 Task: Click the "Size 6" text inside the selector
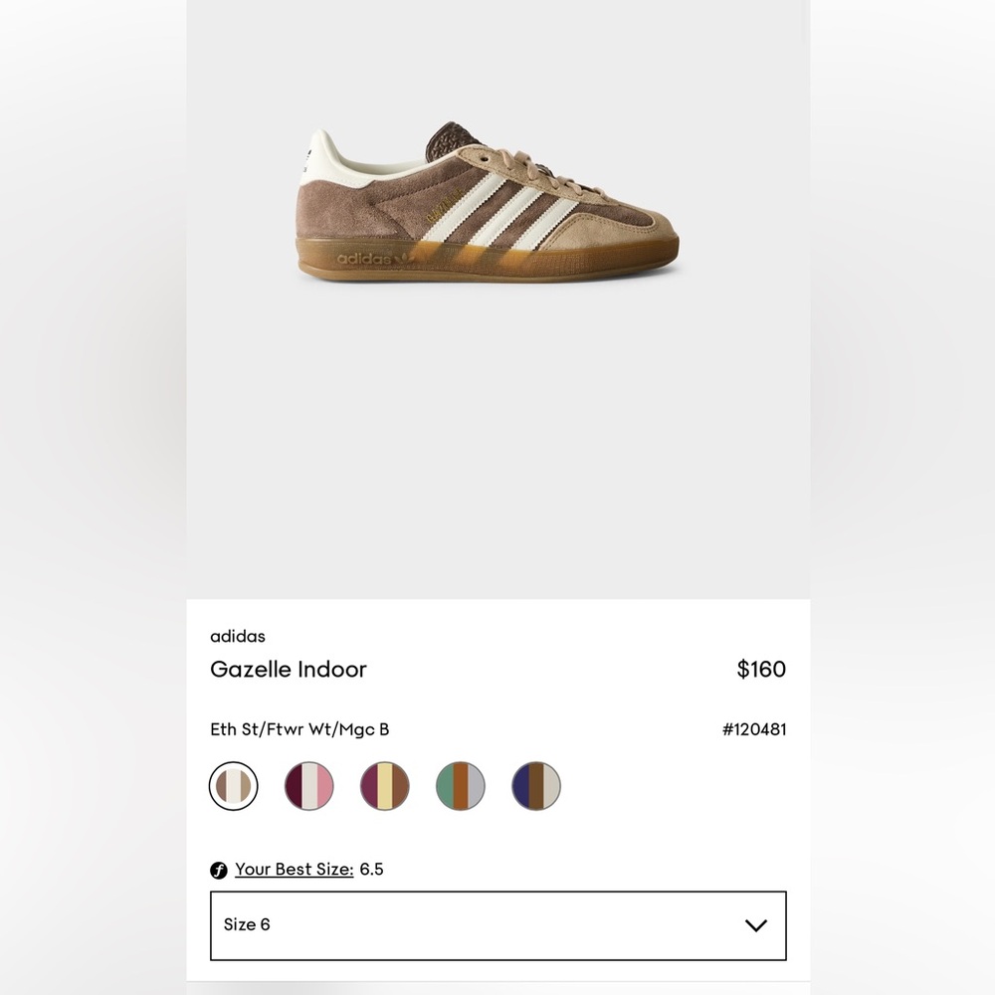coord(247,925)
